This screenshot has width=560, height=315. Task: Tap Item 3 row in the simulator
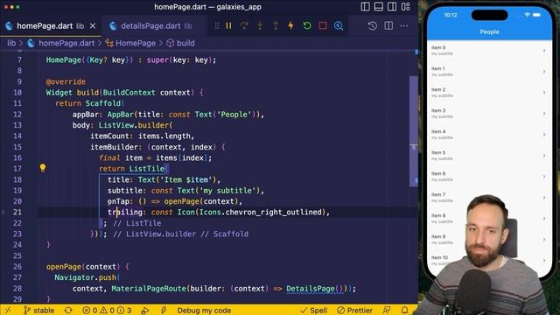pos(489,114)
